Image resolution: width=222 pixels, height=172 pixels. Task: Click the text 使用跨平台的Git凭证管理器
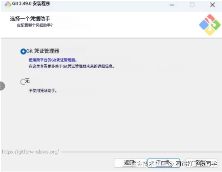pos(53,60)
